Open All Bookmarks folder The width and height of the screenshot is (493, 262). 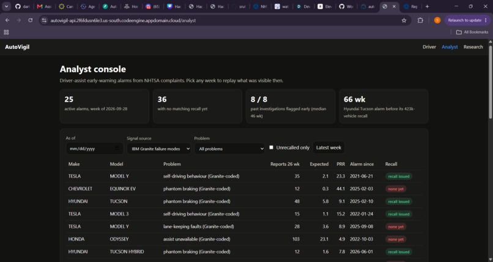click(472, 32)
